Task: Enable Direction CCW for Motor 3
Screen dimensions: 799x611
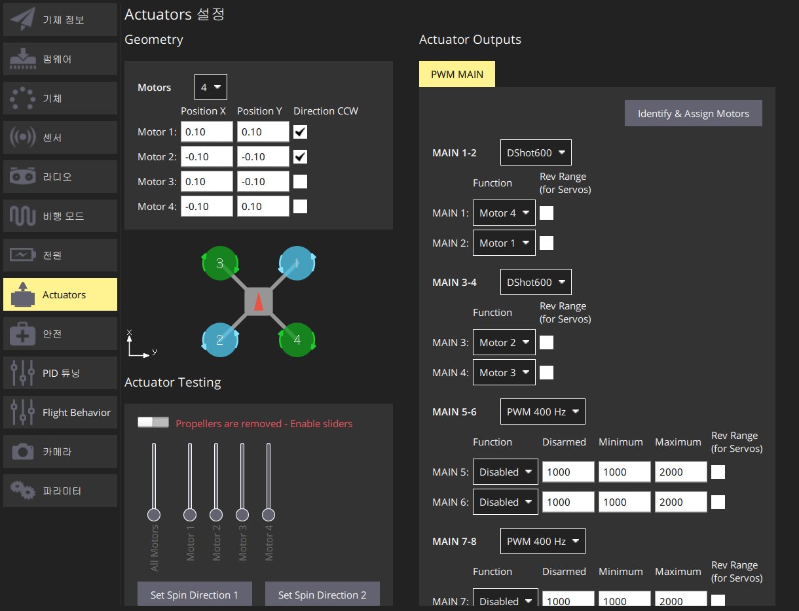Action: tap(300, 182)
